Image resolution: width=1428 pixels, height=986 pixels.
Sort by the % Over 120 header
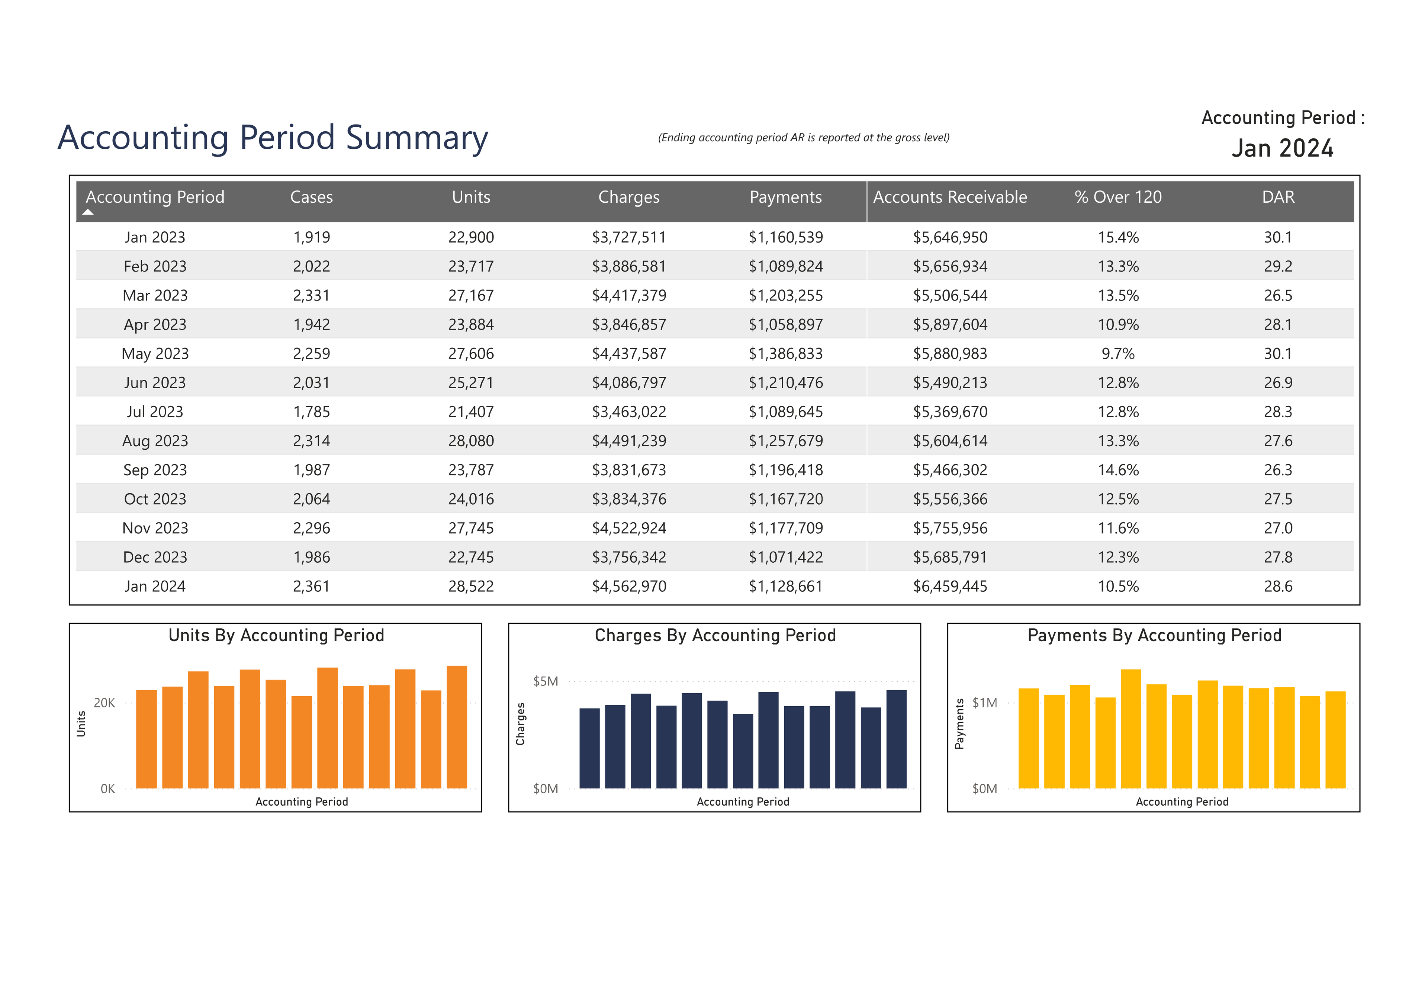1118,197
